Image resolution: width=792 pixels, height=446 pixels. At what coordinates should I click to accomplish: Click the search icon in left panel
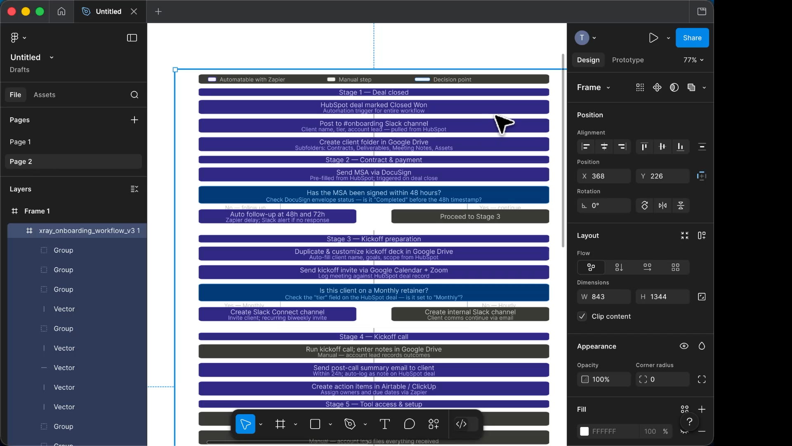pos(134,95)
